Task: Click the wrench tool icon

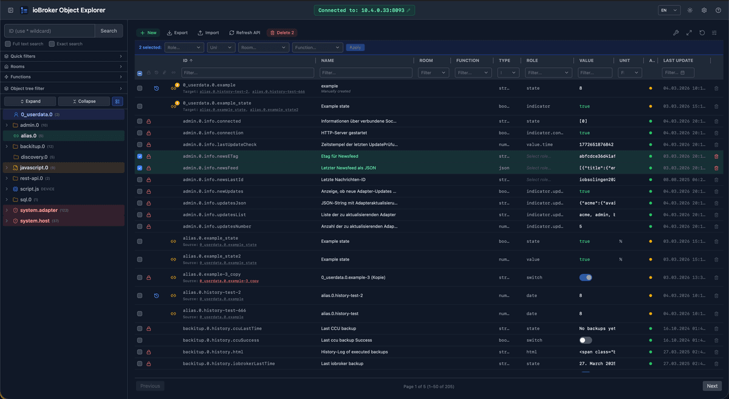Action: coord(676,33)
